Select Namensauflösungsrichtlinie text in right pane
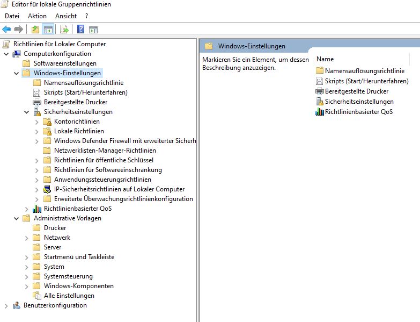420x322 pixels. (365, 71)
